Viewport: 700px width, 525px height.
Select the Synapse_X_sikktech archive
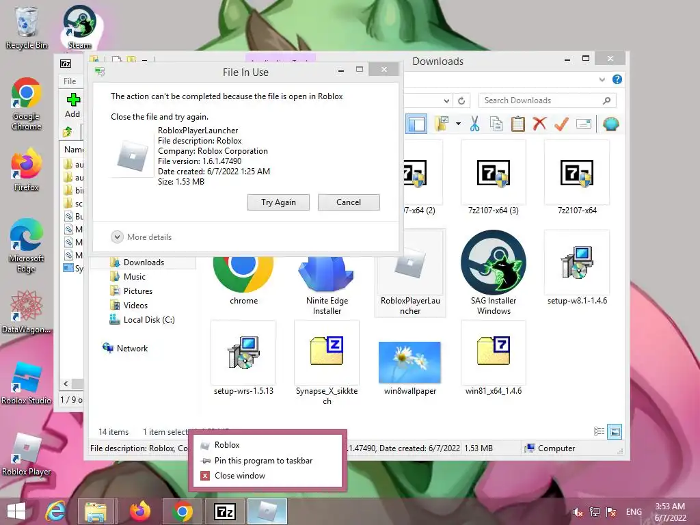(x=327, y=364)
